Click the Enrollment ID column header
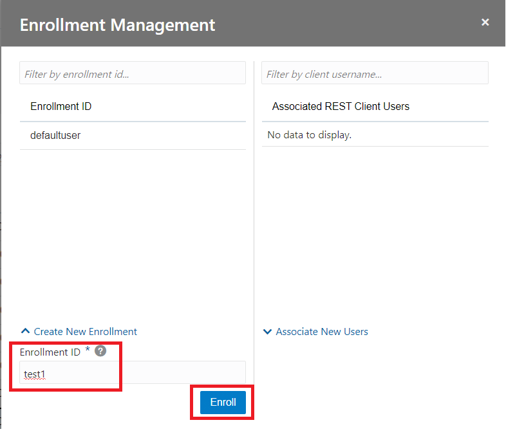506x436 pixels. (61, 107)
